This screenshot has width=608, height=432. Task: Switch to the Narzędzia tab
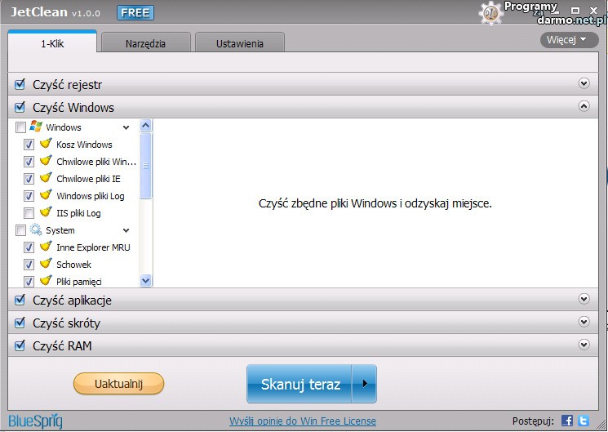145,43
